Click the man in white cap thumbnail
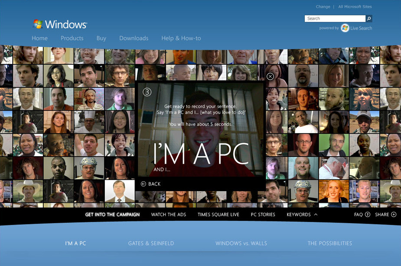This screenshot has width=401, height=266. click(365, 122)
